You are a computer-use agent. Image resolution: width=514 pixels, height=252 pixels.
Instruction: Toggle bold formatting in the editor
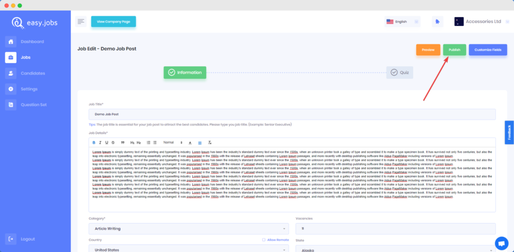click(x=94, y=143)
